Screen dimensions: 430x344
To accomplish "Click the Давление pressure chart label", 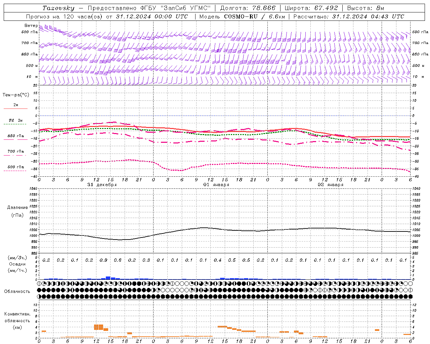I will click(17, 208).
